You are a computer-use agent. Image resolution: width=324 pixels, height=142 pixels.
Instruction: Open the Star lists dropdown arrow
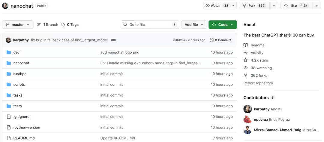[x=316, y=6]
